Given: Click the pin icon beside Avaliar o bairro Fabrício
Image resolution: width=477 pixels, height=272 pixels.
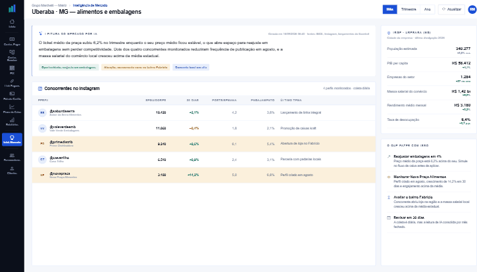Looking at the screenshot, I should (388, 197).
